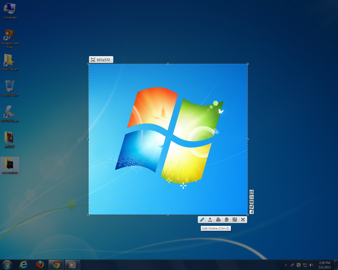Expand hidden icons in the system tray
Viewport: 338px width, 270px height.
point(286,265)
